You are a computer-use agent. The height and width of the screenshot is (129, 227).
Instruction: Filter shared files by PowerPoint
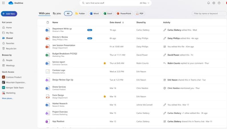[124, 13]
